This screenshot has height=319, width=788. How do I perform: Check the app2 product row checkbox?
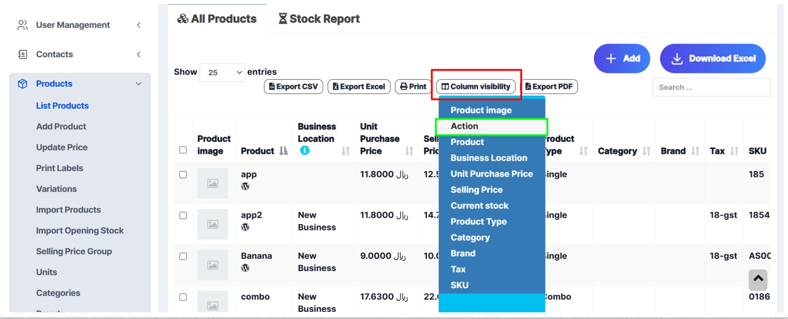(183, 215)
